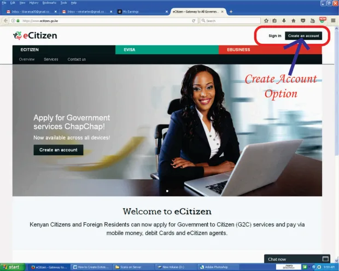This screenshot has width=339, height=271.
Task: Click Create an account in the page header
Action: 303,36
